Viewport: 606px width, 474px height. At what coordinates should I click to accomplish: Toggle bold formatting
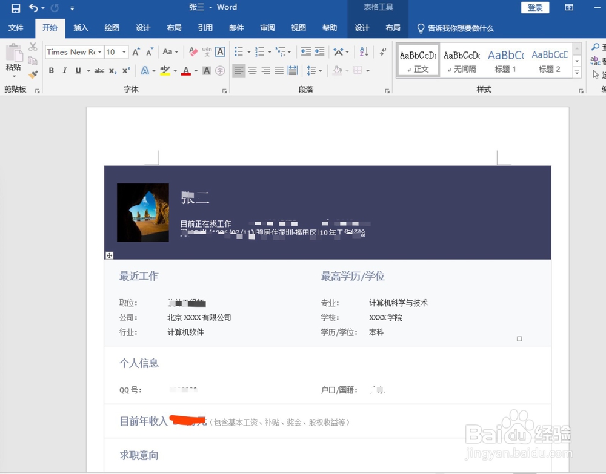pyautogui.click(x=52, y=71)
